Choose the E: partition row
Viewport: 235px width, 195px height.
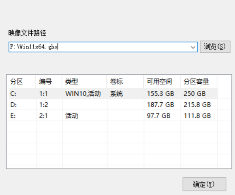14,116
